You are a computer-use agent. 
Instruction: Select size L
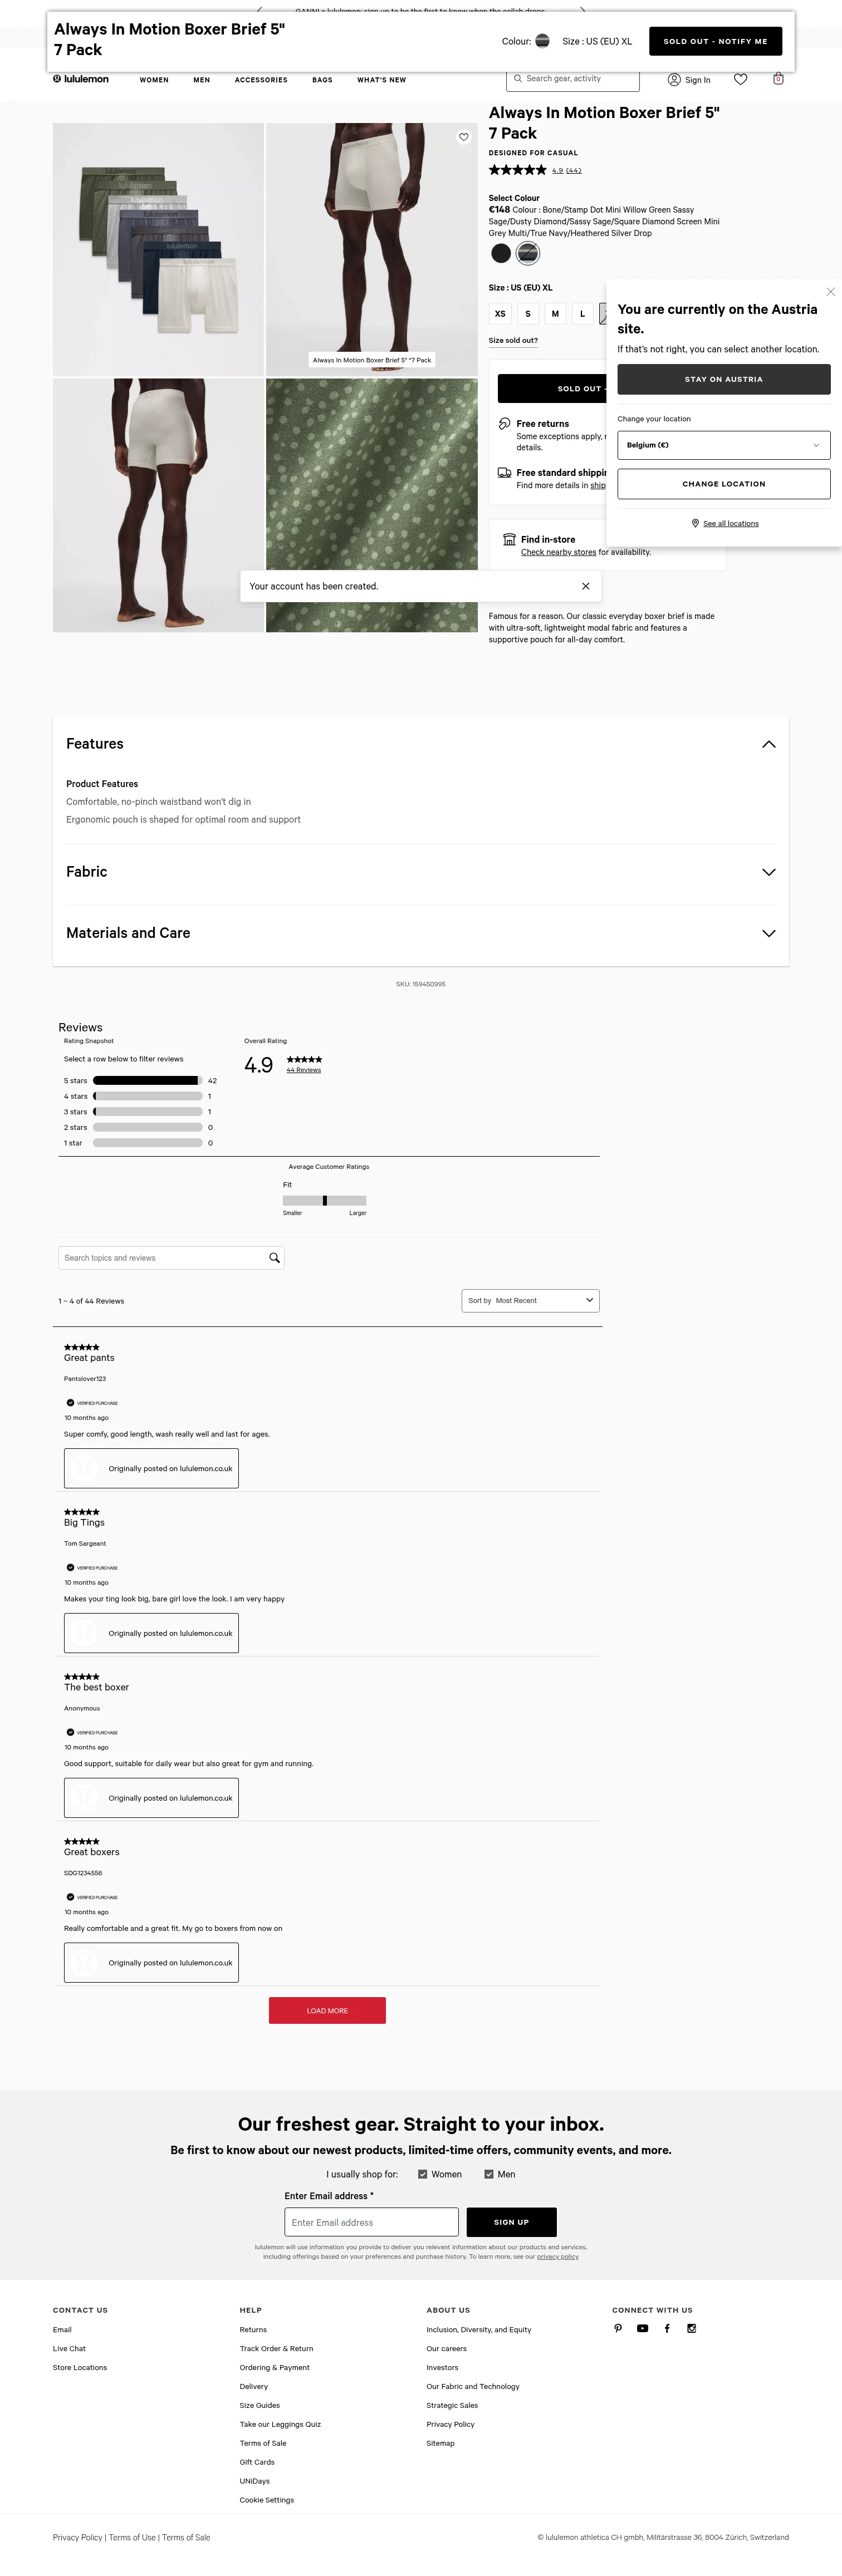tap(583, 314)
